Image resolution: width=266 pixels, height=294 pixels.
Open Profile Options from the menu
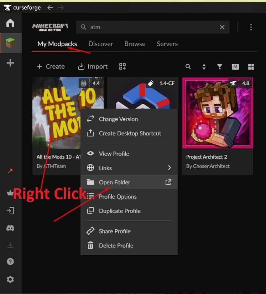[x=129, y=196]
